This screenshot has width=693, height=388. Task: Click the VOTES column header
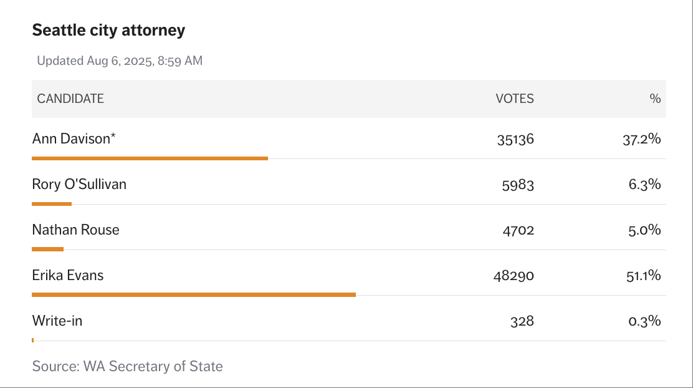(514, 99)
